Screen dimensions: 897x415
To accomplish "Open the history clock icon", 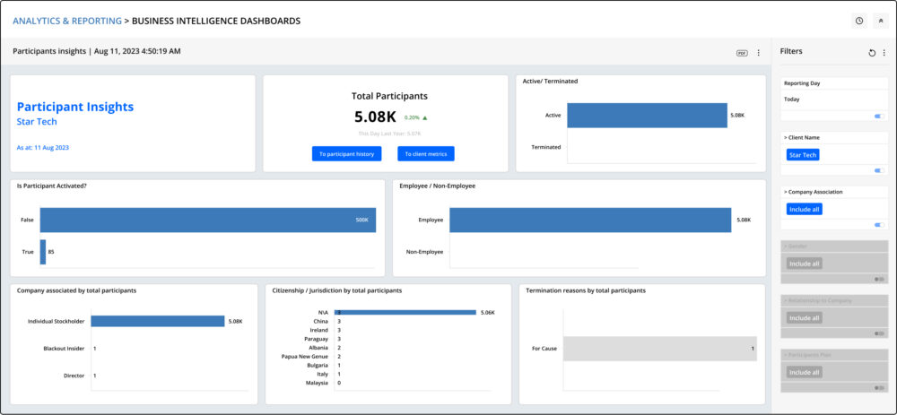I will pyautogui.click(x=859, y=21).
